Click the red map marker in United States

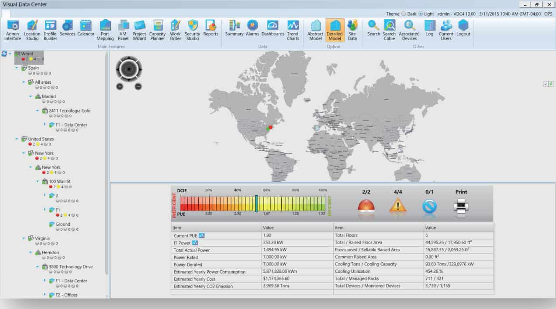pyautogui.click(x=271, y=127)
